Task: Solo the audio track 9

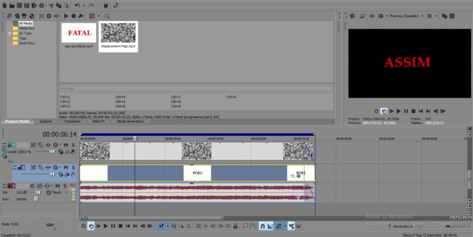Action: [65, 186]
